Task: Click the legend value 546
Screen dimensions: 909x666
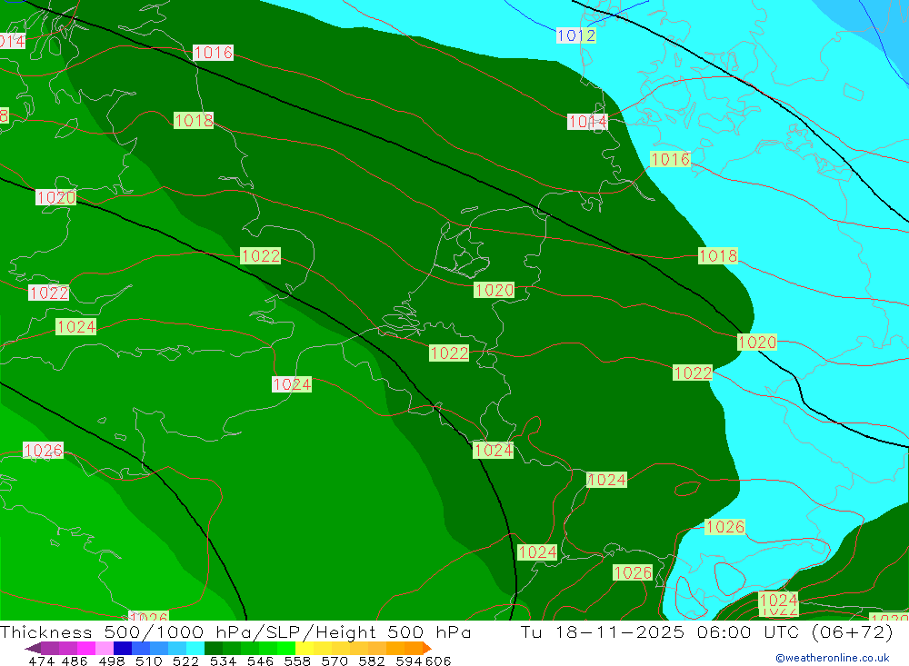Action: point(260,661)
